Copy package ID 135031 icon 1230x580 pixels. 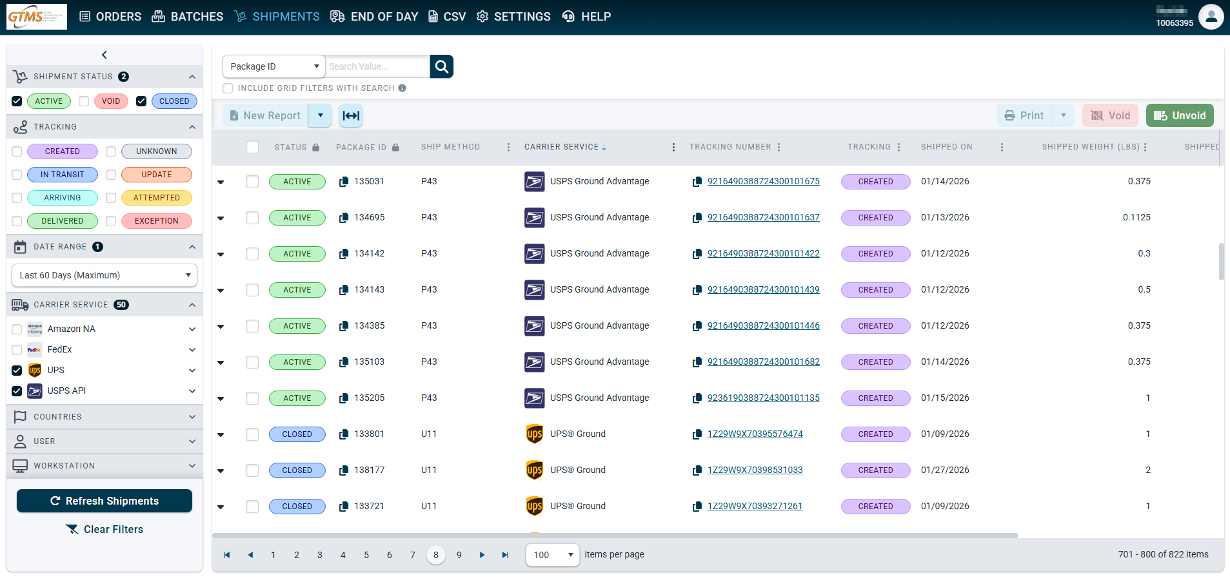tap(344, 182)
